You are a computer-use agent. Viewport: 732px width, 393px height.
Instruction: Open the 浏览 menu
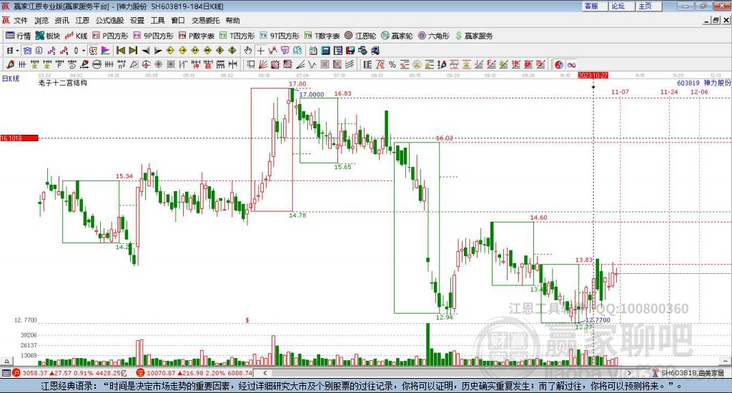pyautogui.click(x=41, y=21)
